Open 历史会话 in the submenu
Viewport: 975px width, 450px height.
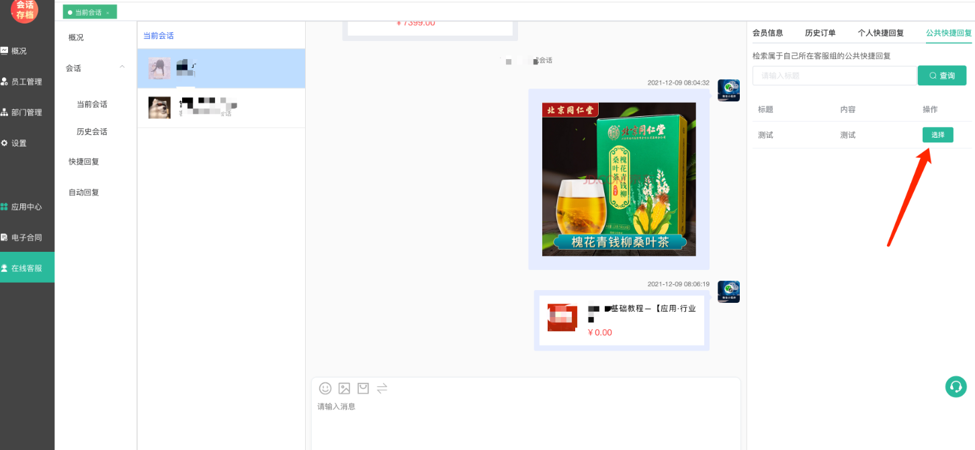[x=92, y=132]
